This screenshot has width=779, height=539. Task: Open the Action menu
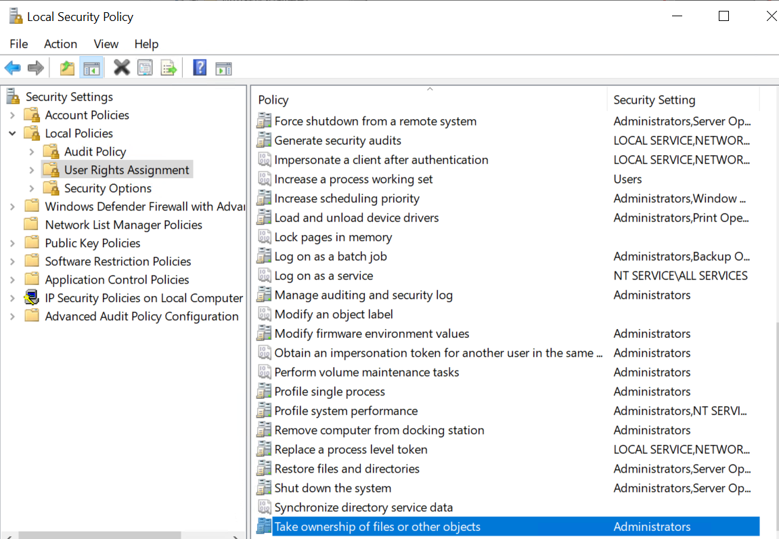click(x=61, y=44)
